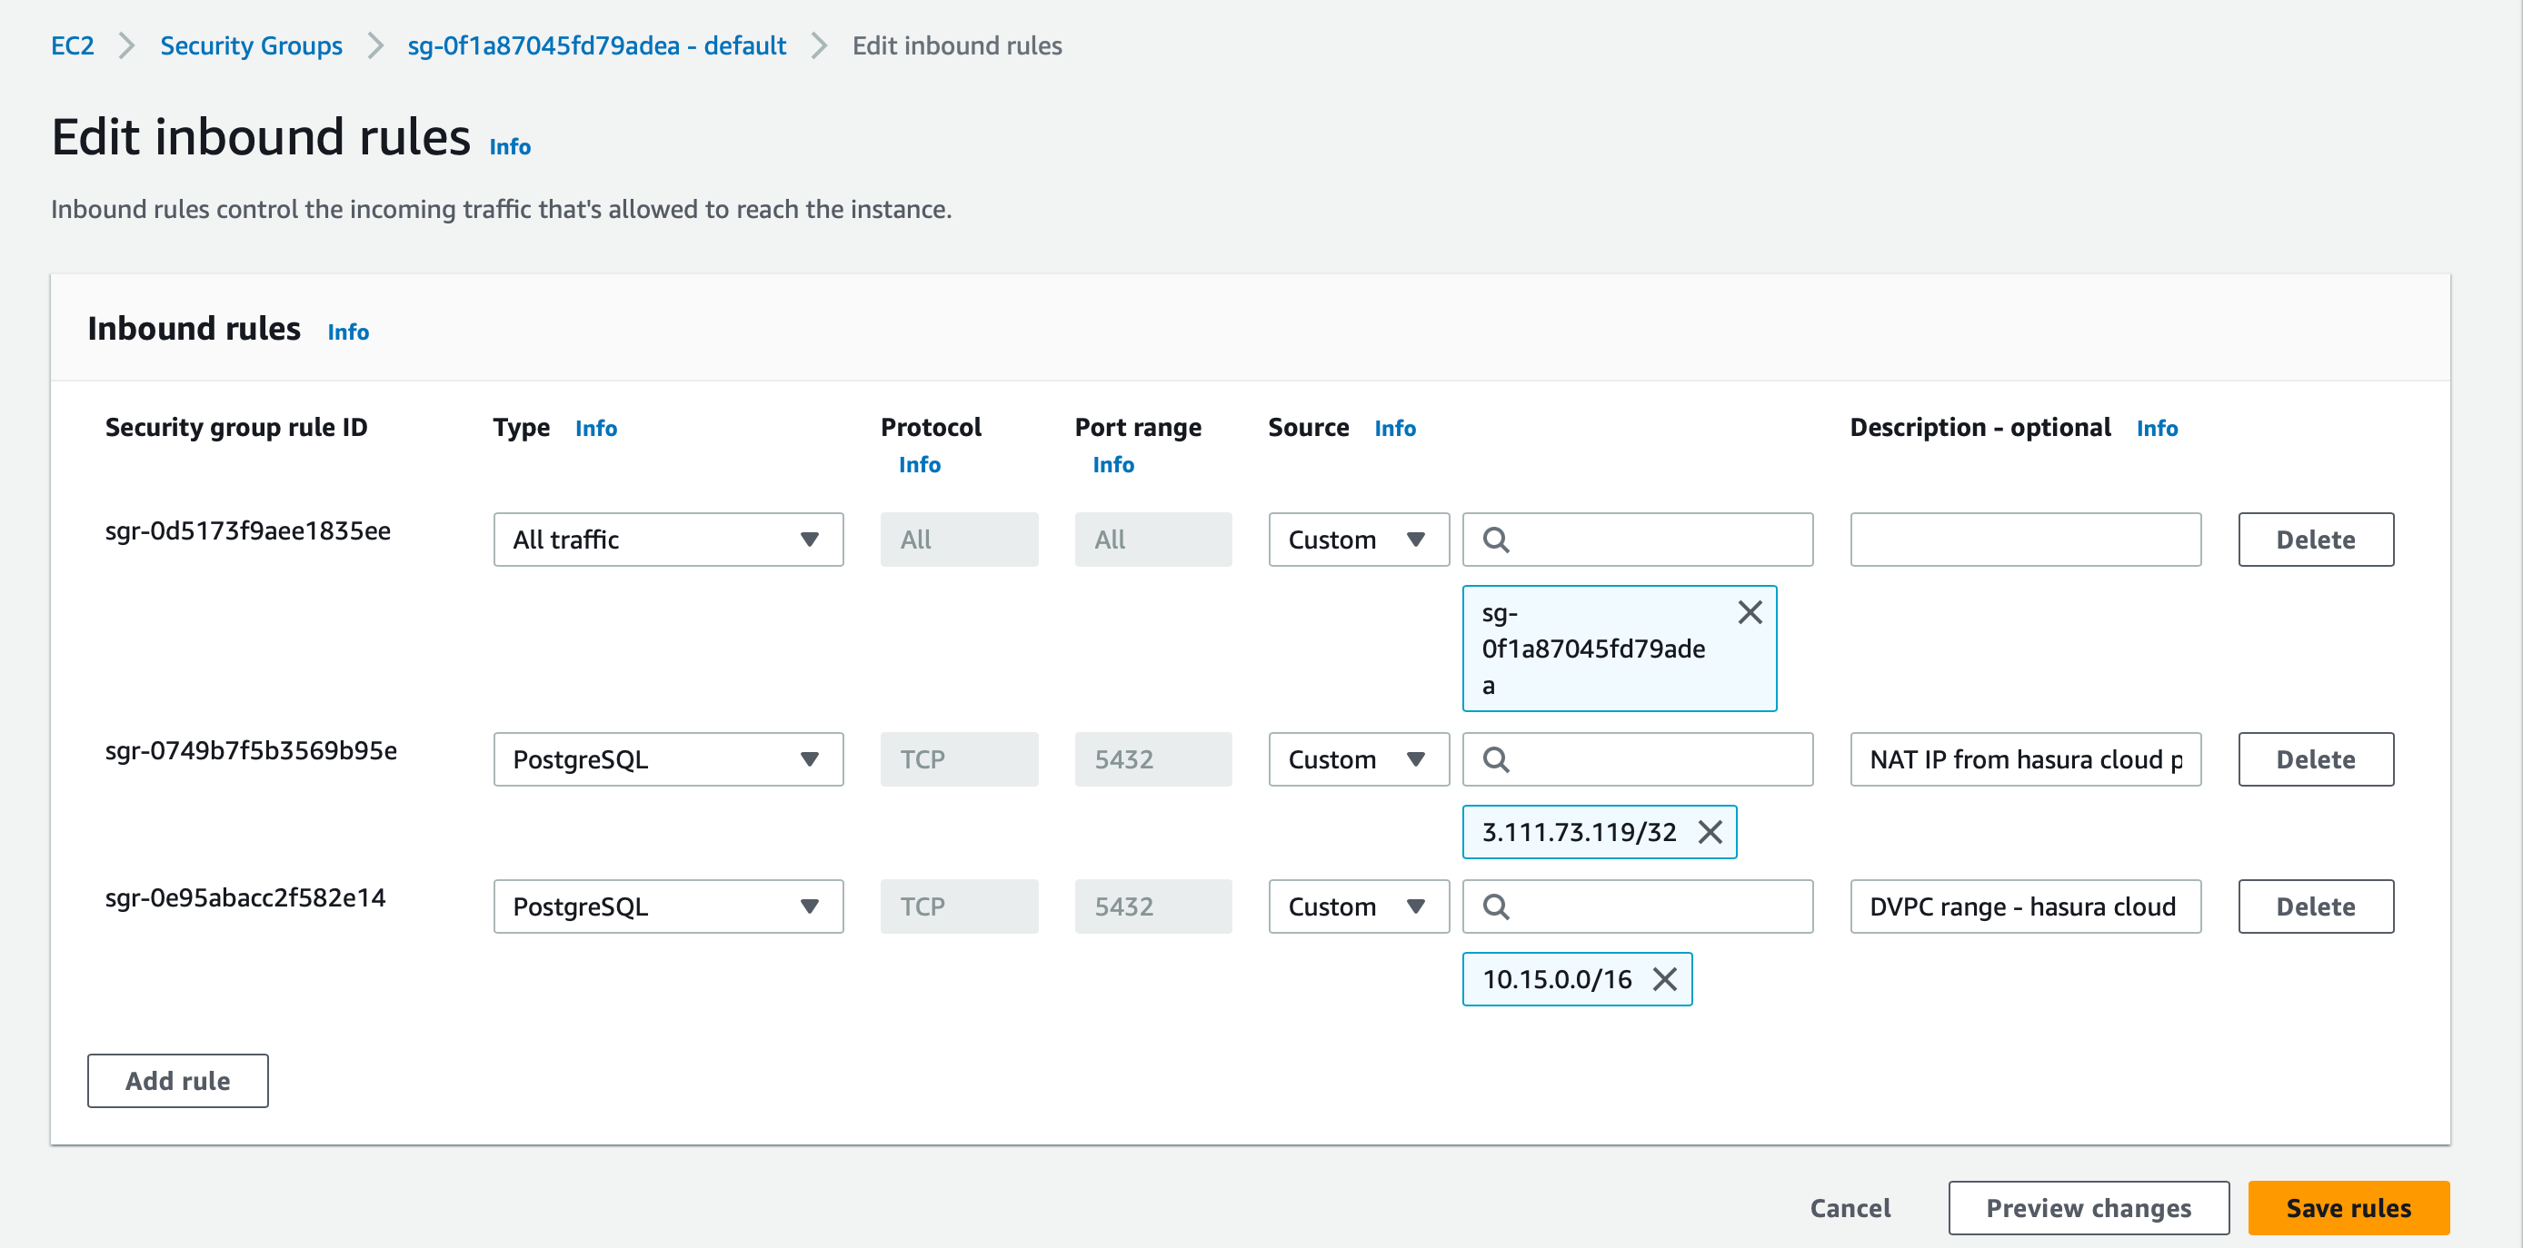Go to EC2 from the breadcrumb
Screen dimensions: 2523x1248
click(72, 45)
